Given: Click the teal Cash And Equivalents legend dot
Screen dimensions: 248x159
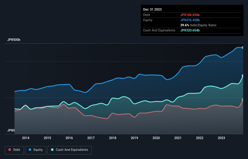Looking at the screenshot, I should click(52, 150).
